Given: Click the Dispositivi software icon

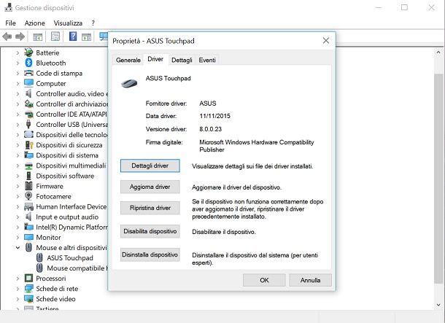Looking at the screenshot, I should (x=28, y=176).
